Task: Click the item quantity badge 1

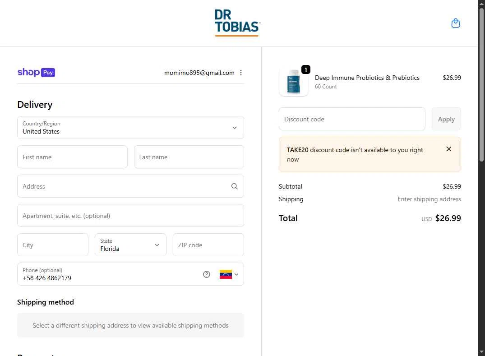Action: [305, 69]
